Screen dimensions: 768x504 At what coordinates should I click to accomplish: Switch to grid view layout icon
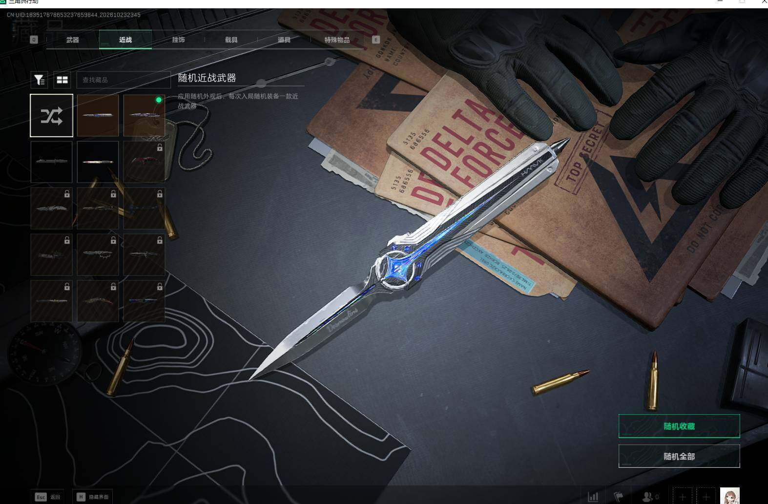point(62,80)
